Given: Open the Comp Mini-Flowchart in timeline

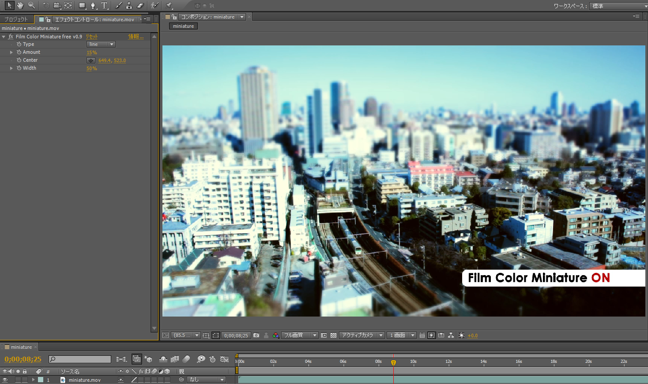Looking at the screenshot, I should point(121,359).
